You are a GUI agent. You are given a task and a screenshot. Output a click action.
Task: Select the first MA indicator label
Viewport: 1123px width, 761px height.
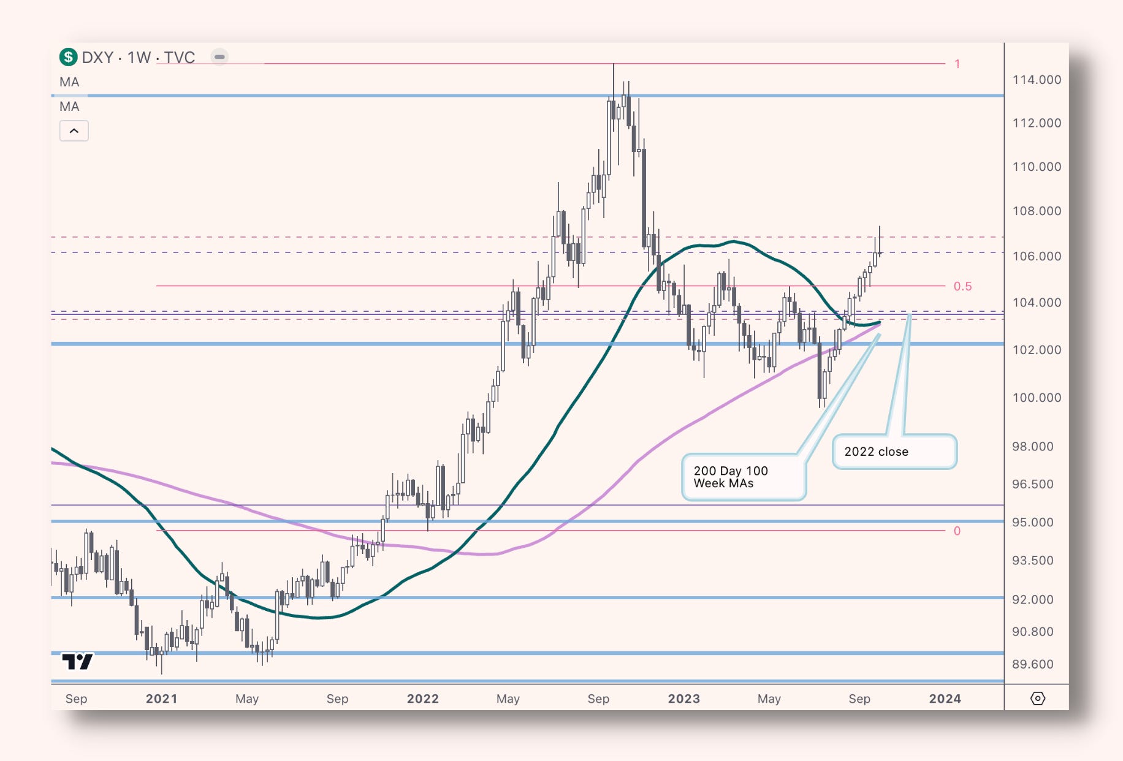69,82
